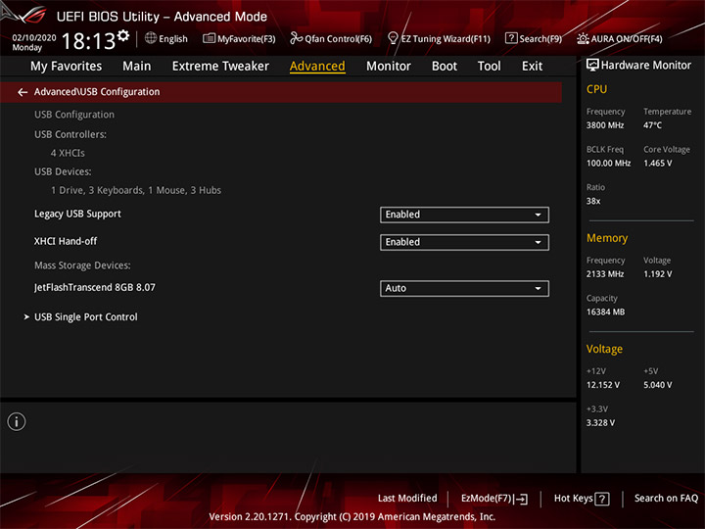Image resolution: width=705 pixels, height=529 pixels.
Task: Click +12V value 12.152 V
Action: coord(603,385)
